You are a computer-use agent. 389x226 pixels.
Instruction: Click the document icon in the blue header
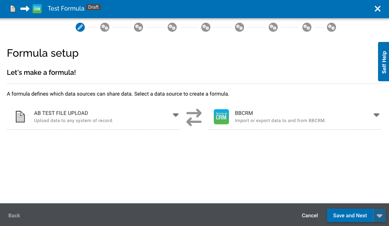pos(12,8)
